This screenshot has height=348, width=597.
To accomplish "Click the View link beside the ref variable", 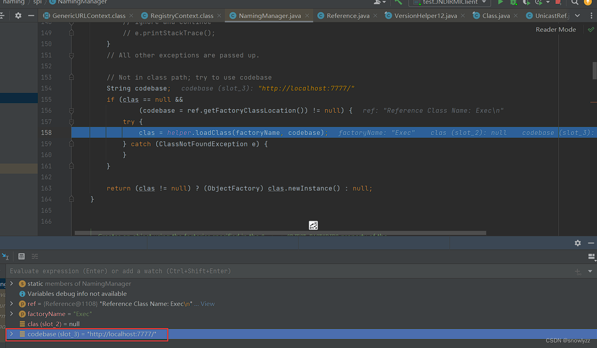I will (x=208, y=304).
